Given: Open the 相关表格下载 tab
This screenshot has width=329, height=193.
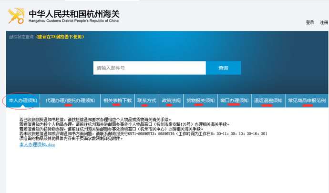Looking at the screenshot, I should click(x=117, y=101).
